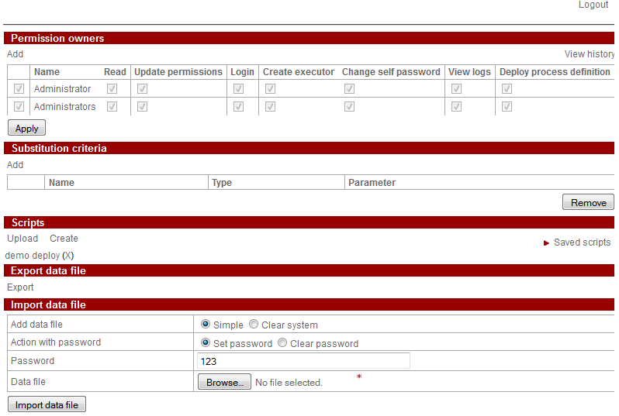Click the Remove button
Screen dimensions: 619x416
(588, 202)
